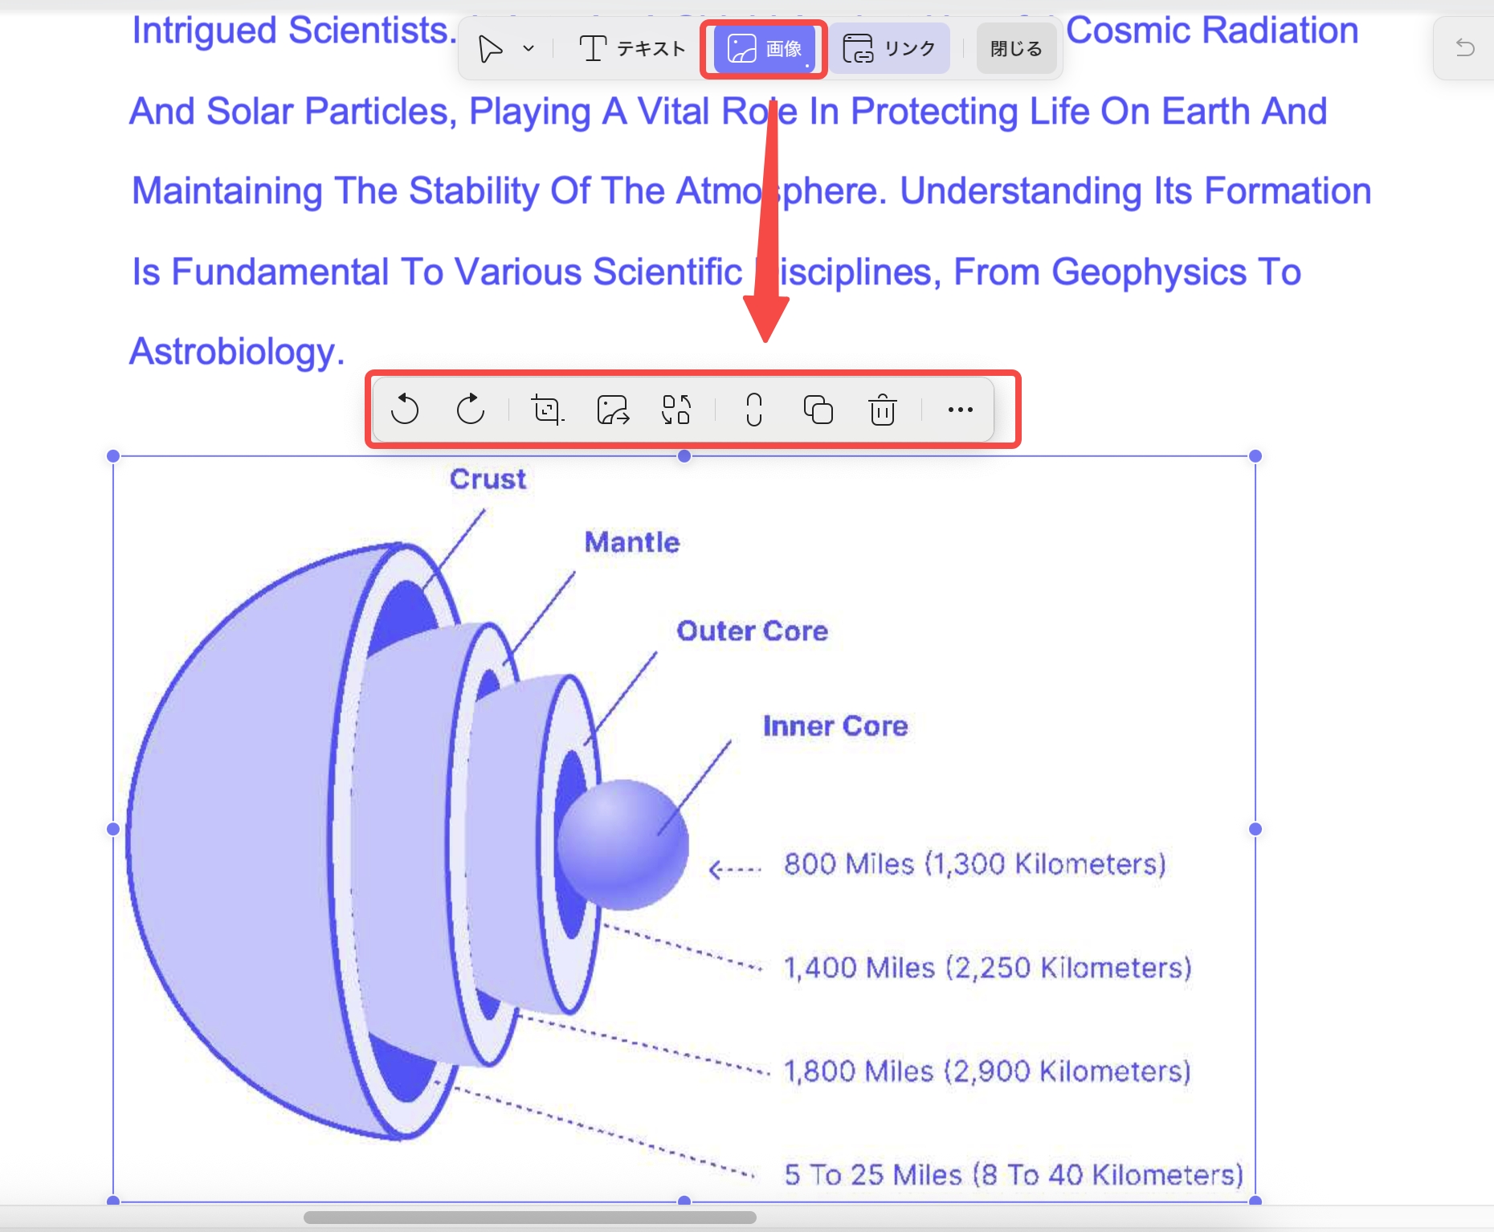Click the top-center resize handle of image

click(684, 456)
